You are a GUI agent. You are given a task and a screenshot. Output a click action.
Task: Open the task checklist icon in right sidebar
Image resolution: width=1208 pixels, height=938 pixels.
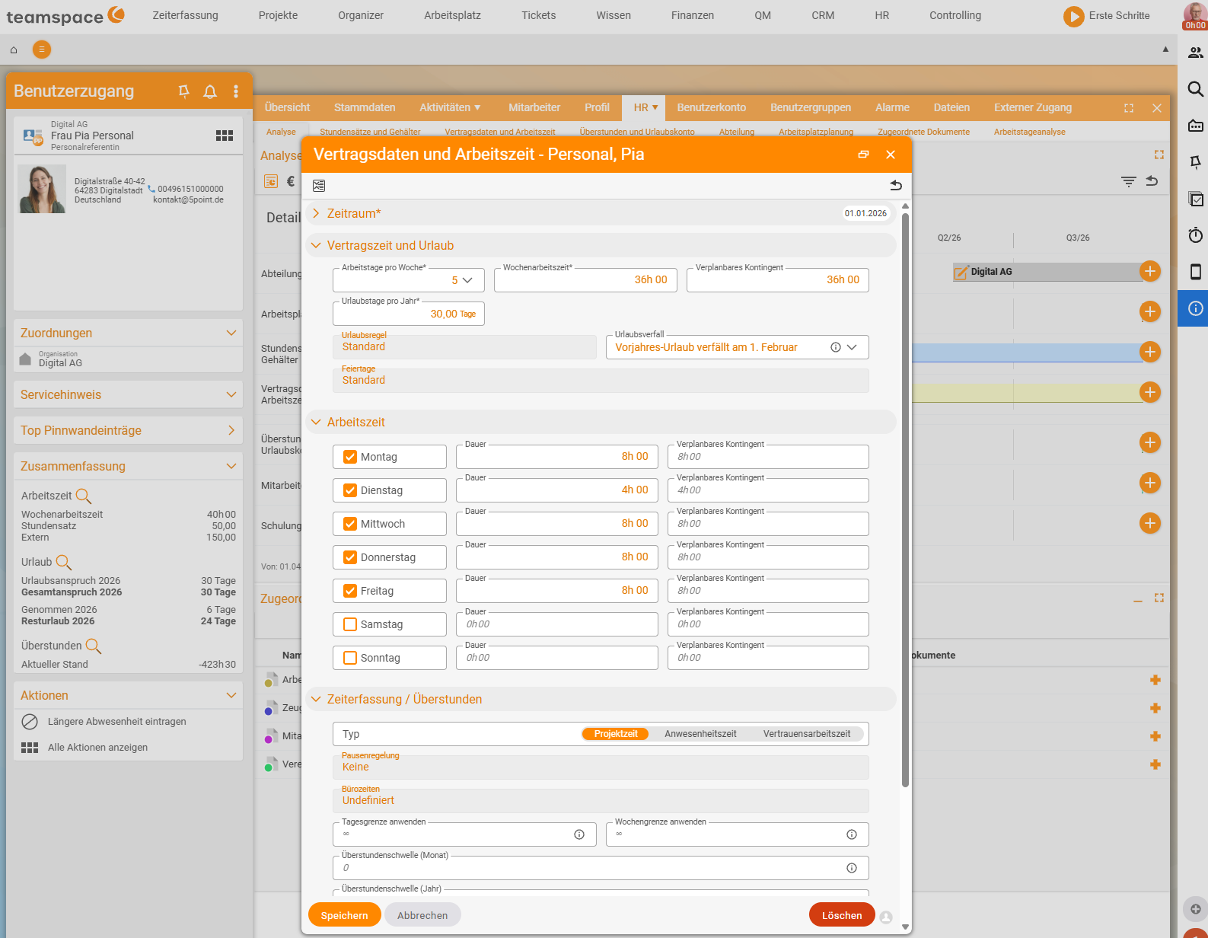pyautogui.click(x=1195, y=199)
